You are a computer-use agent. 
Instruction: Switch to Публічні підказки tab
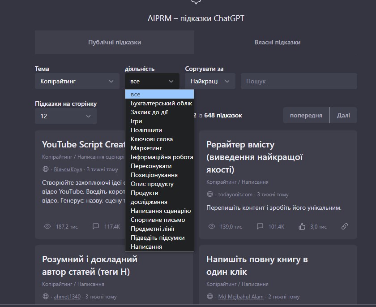point(115,42)
